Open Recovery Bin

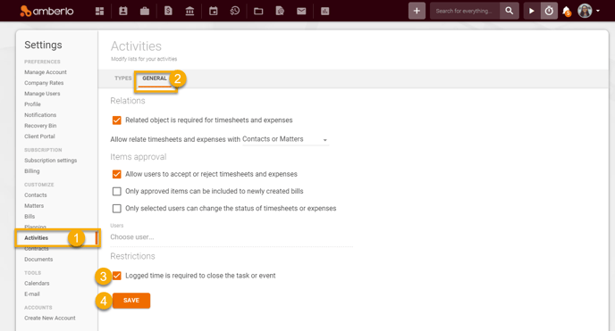point(40,126)
